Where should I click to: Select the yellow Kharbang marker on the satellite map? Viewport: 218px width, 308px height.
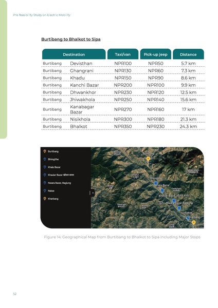194,222
